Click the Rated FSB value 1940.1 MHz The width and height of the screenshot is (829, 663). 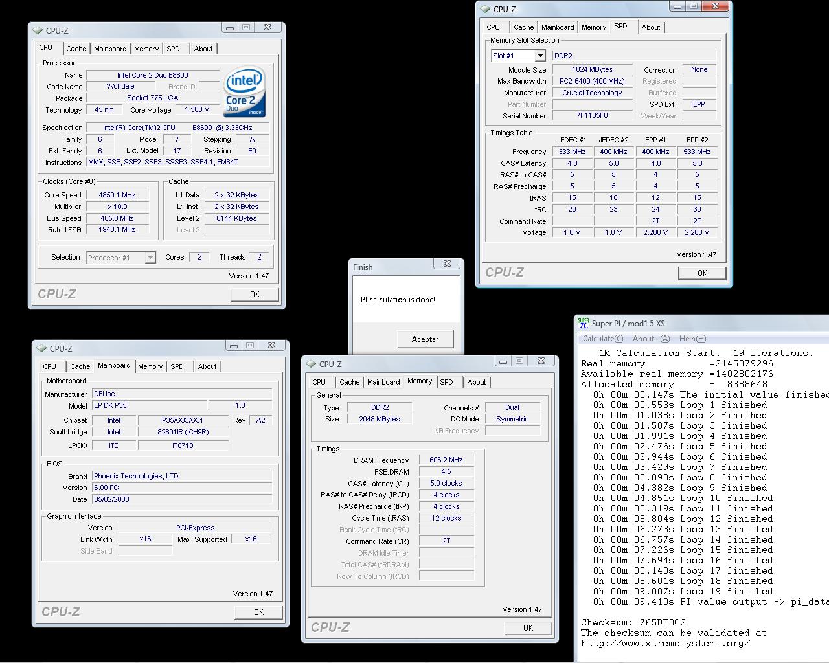click(117, 229)
